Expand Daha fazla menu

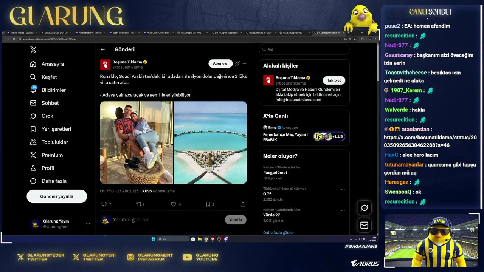click(x=48, y=181)
